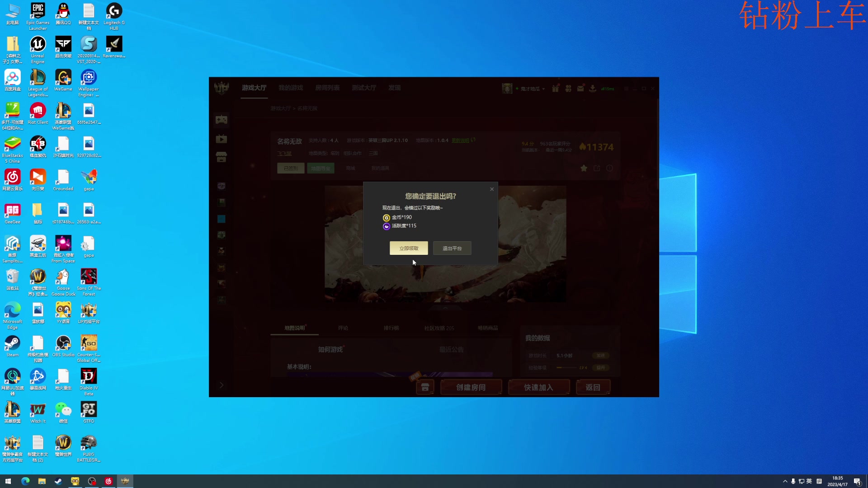Click the Epic Games Launcher desktop icon
Viewport: 868px width, 488px height.
tap(38, 17)
